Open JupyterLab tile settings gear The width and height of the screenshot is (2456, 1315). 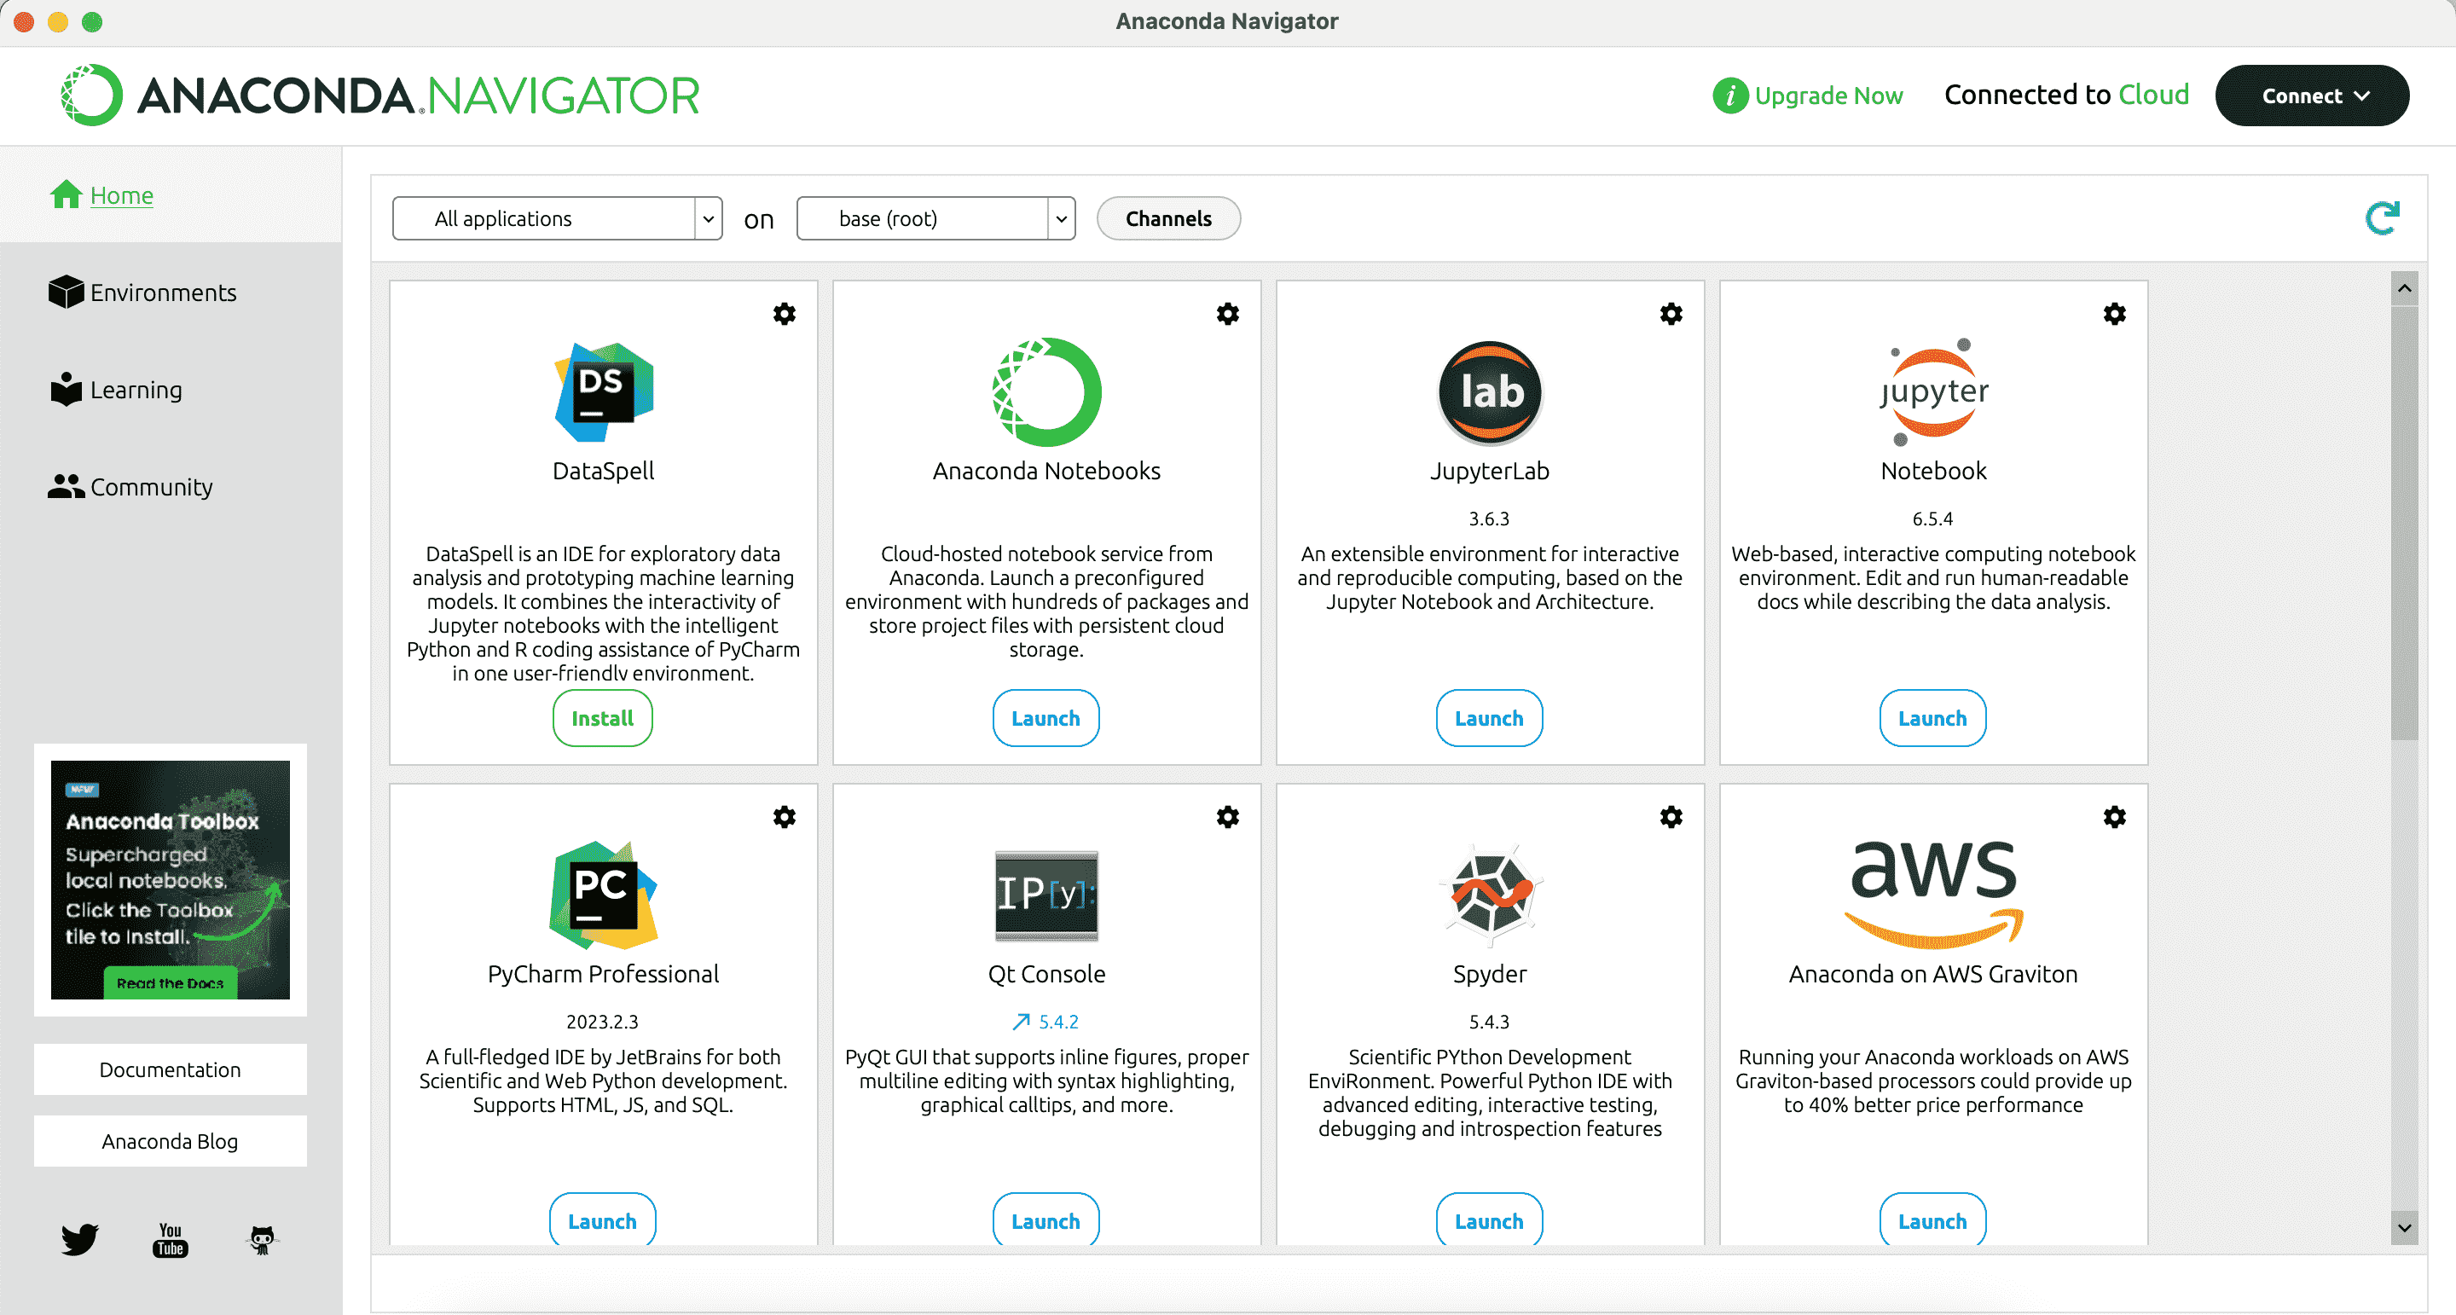pyautogui.click(x=1671, y=314)
